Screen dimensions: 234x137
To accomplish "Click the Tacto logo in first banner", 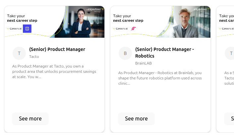I will [x=27, y=29].
